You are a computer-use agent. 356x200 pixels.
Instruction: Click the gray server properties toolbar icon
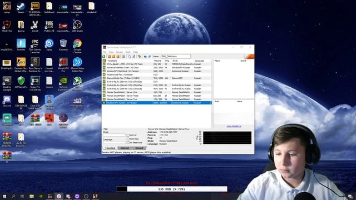pos(123,57)
